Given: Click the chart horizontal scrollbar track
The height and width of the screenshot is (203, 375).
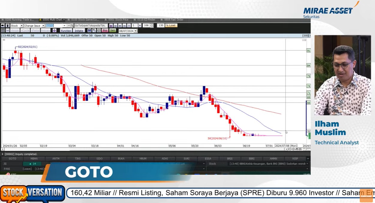Looking at the screenshot, I should [x=144, y=149].
